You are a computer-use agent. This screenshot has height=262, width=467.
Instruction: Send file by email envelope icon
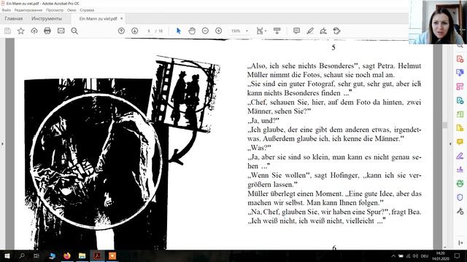(x=61, y=31)
